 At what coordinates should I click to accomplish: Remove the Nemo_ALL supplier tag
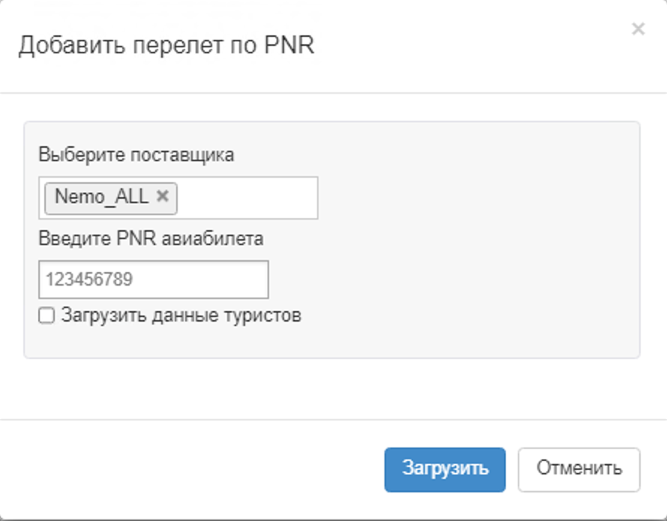point(162,196)
